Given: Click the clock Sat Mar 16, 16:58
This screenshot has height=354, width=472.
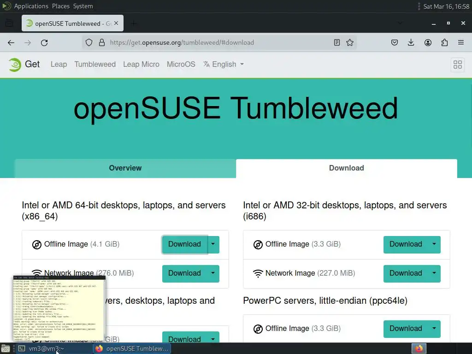Looking at the screenshot, I should pyautogui.click(x=446, y=6).
